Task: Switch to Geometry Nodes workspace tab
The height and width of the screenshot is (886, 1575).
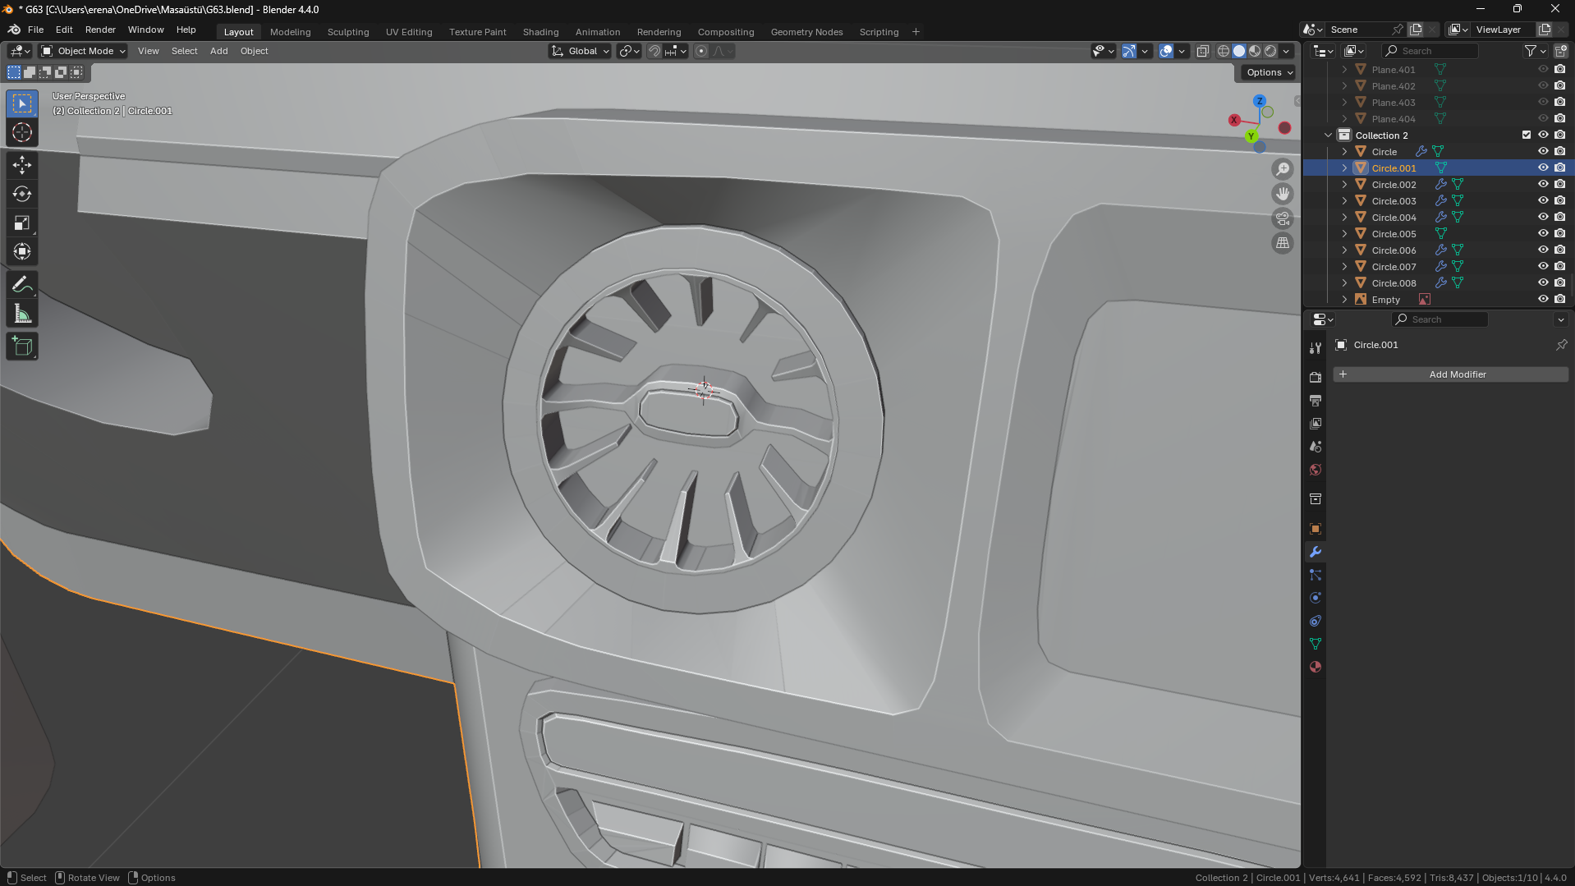Action: click(806, 32)
